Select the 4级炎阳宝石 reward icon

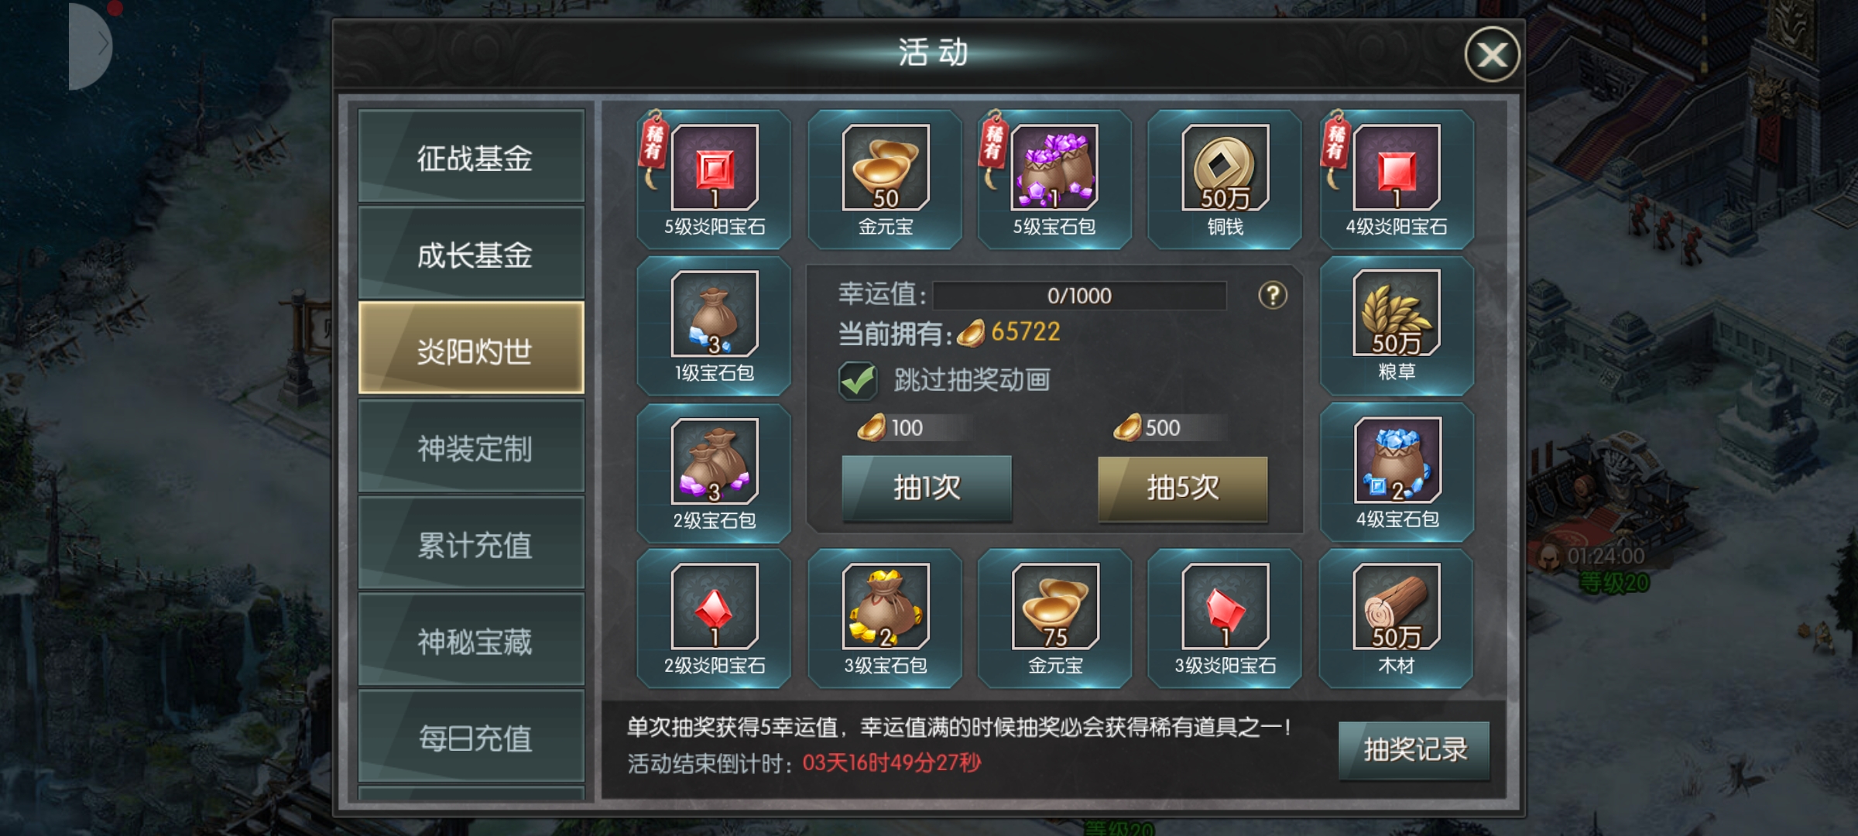[x=1396, y=167]
